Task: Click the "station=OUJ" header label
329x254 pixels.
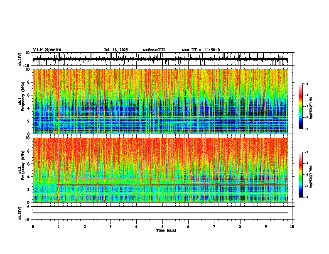Action: pyautogui.click(x=154, y=50)
